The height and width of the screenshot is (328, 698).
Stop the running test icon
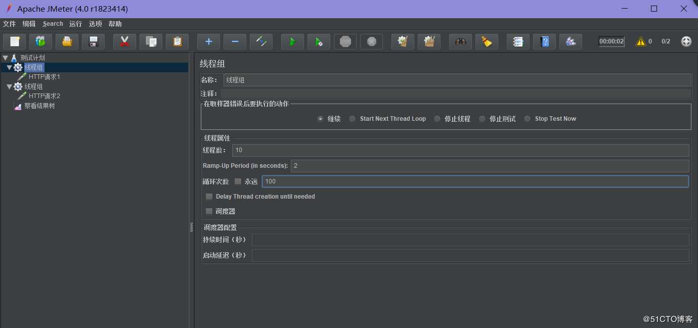pyautogui.click(x=345, y=41)
